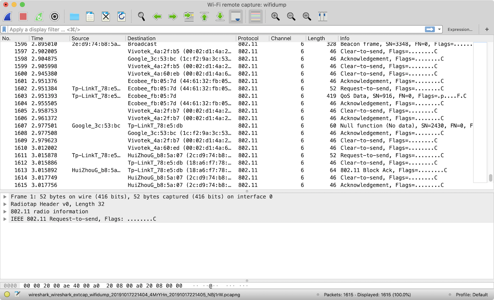
Task: Select packet 1596 Beacon frame row
Action: click(237, 44)
